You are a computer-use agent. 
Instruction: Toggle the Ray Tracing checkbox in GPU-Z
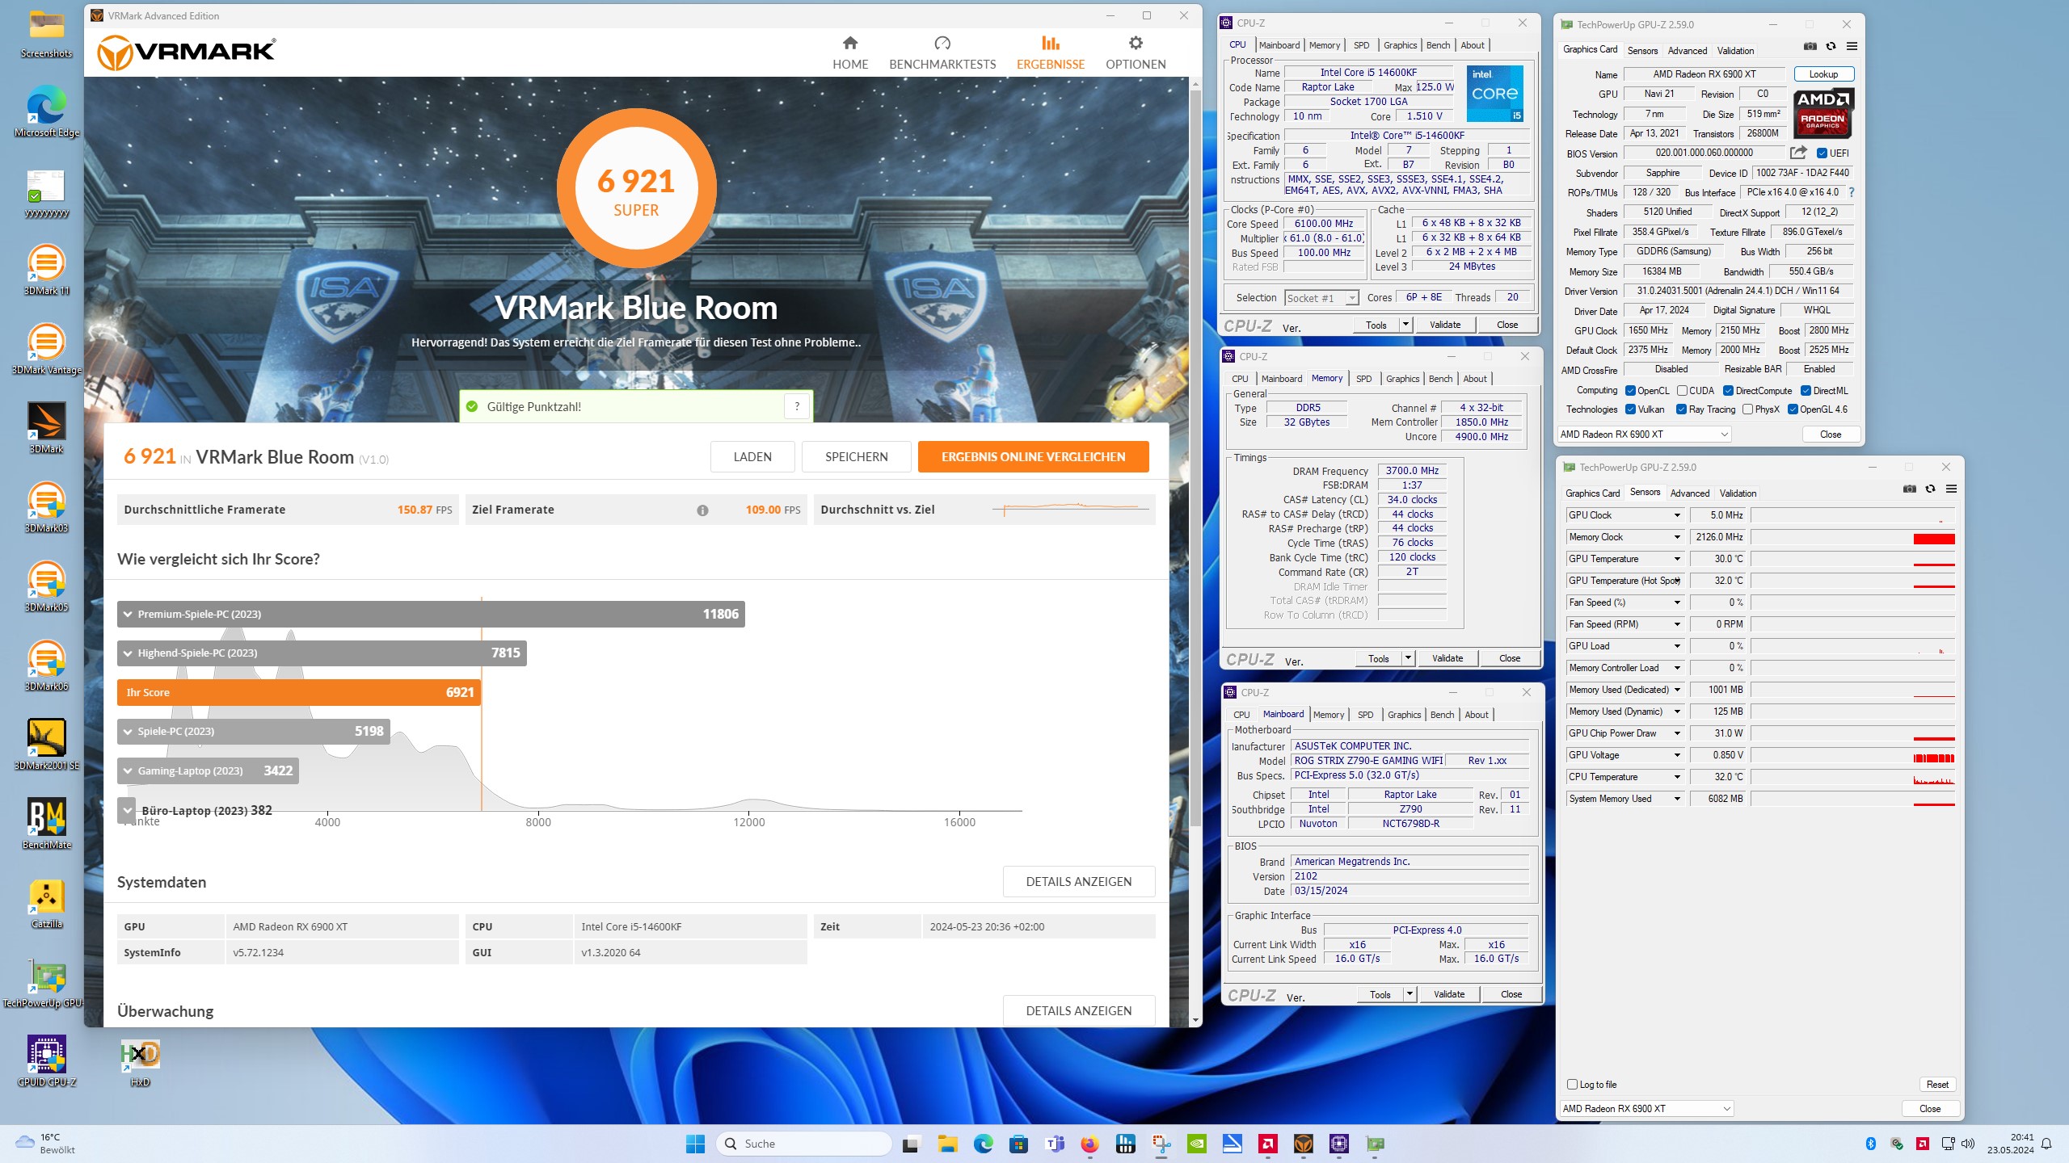point(1681,409)
